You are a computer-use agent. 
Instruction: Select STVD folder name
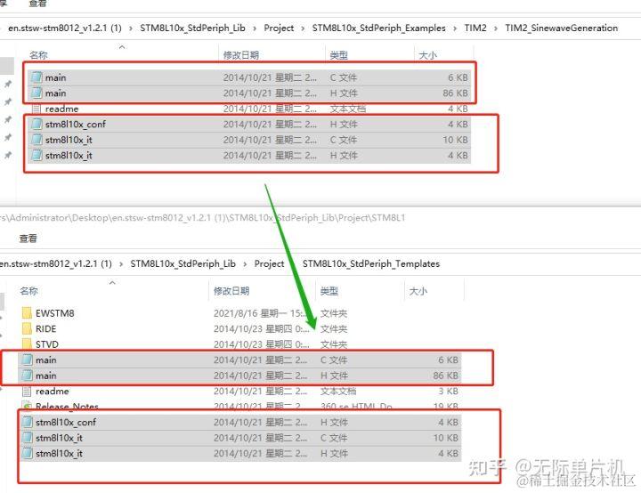click(47, 344)
